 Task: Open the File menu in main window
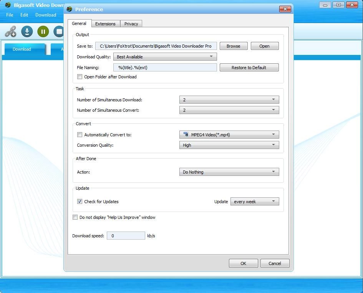tap(10, 15)
